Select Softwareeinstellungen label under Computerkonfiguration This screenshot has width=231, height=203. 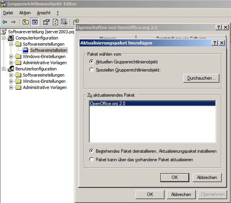[x=44, y=44]
